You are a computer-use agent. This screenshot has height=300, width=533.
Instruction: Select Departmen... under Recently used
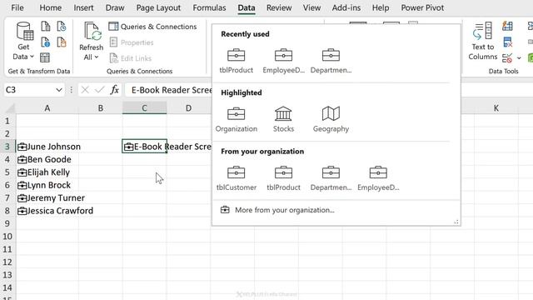(x=331, y=61)
